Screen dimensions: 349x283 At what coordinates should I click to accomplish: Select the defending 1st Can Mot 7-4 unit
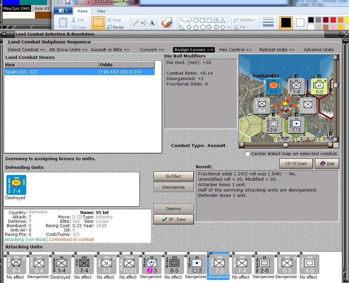16,185
